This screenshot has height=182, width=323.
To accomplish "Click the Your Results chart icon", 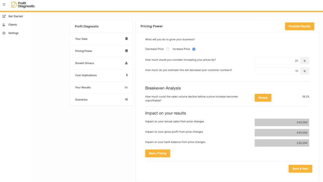I will click(126, 87).
